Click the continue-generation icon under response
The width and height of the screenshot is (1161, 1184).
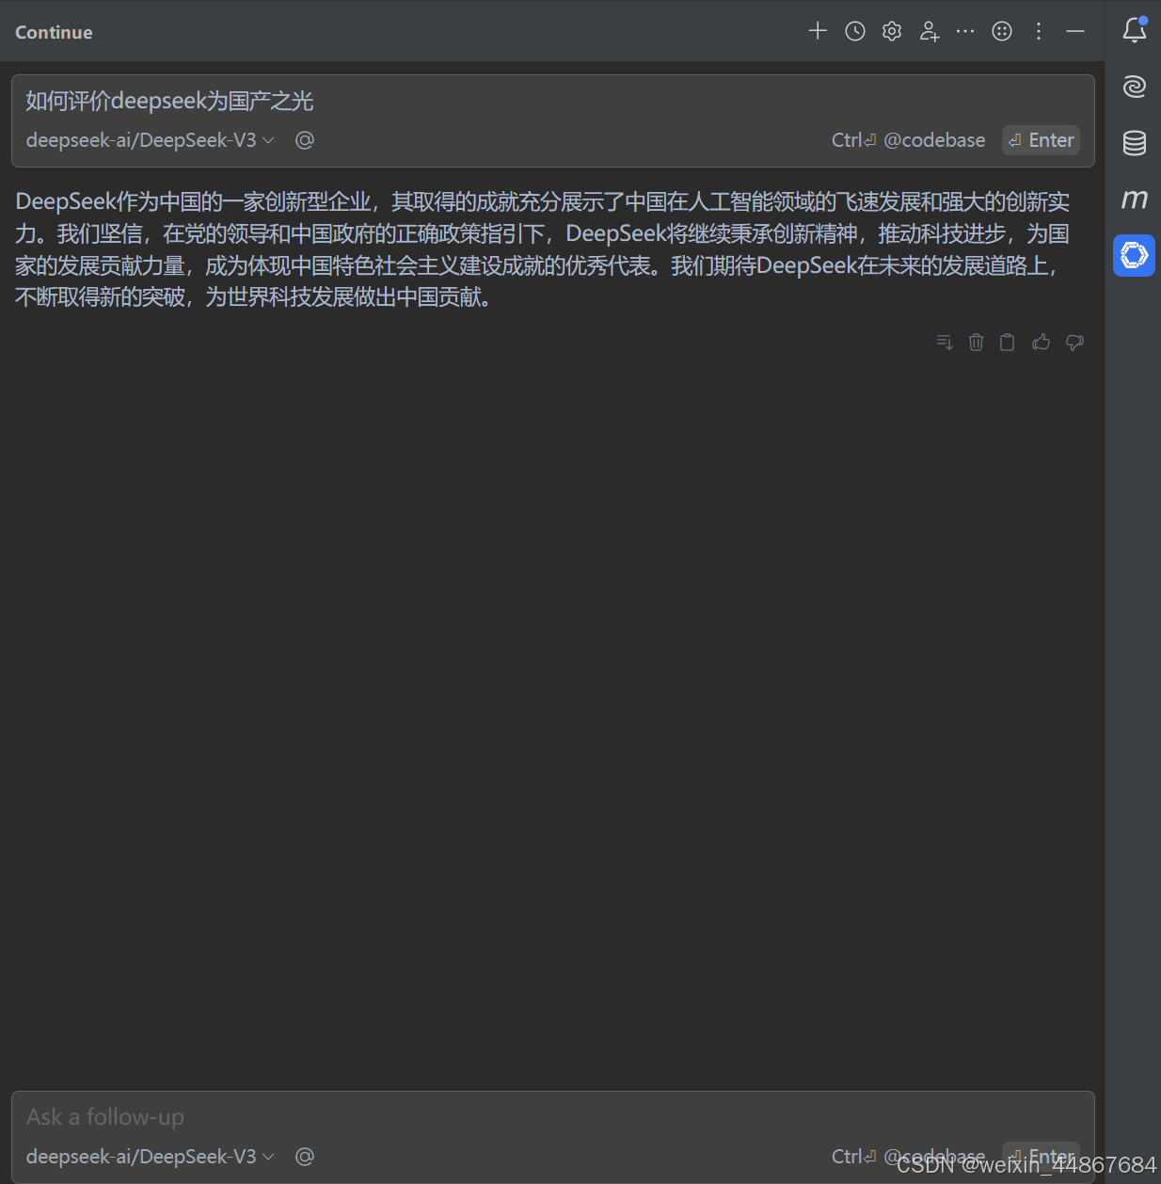point(945,343)
